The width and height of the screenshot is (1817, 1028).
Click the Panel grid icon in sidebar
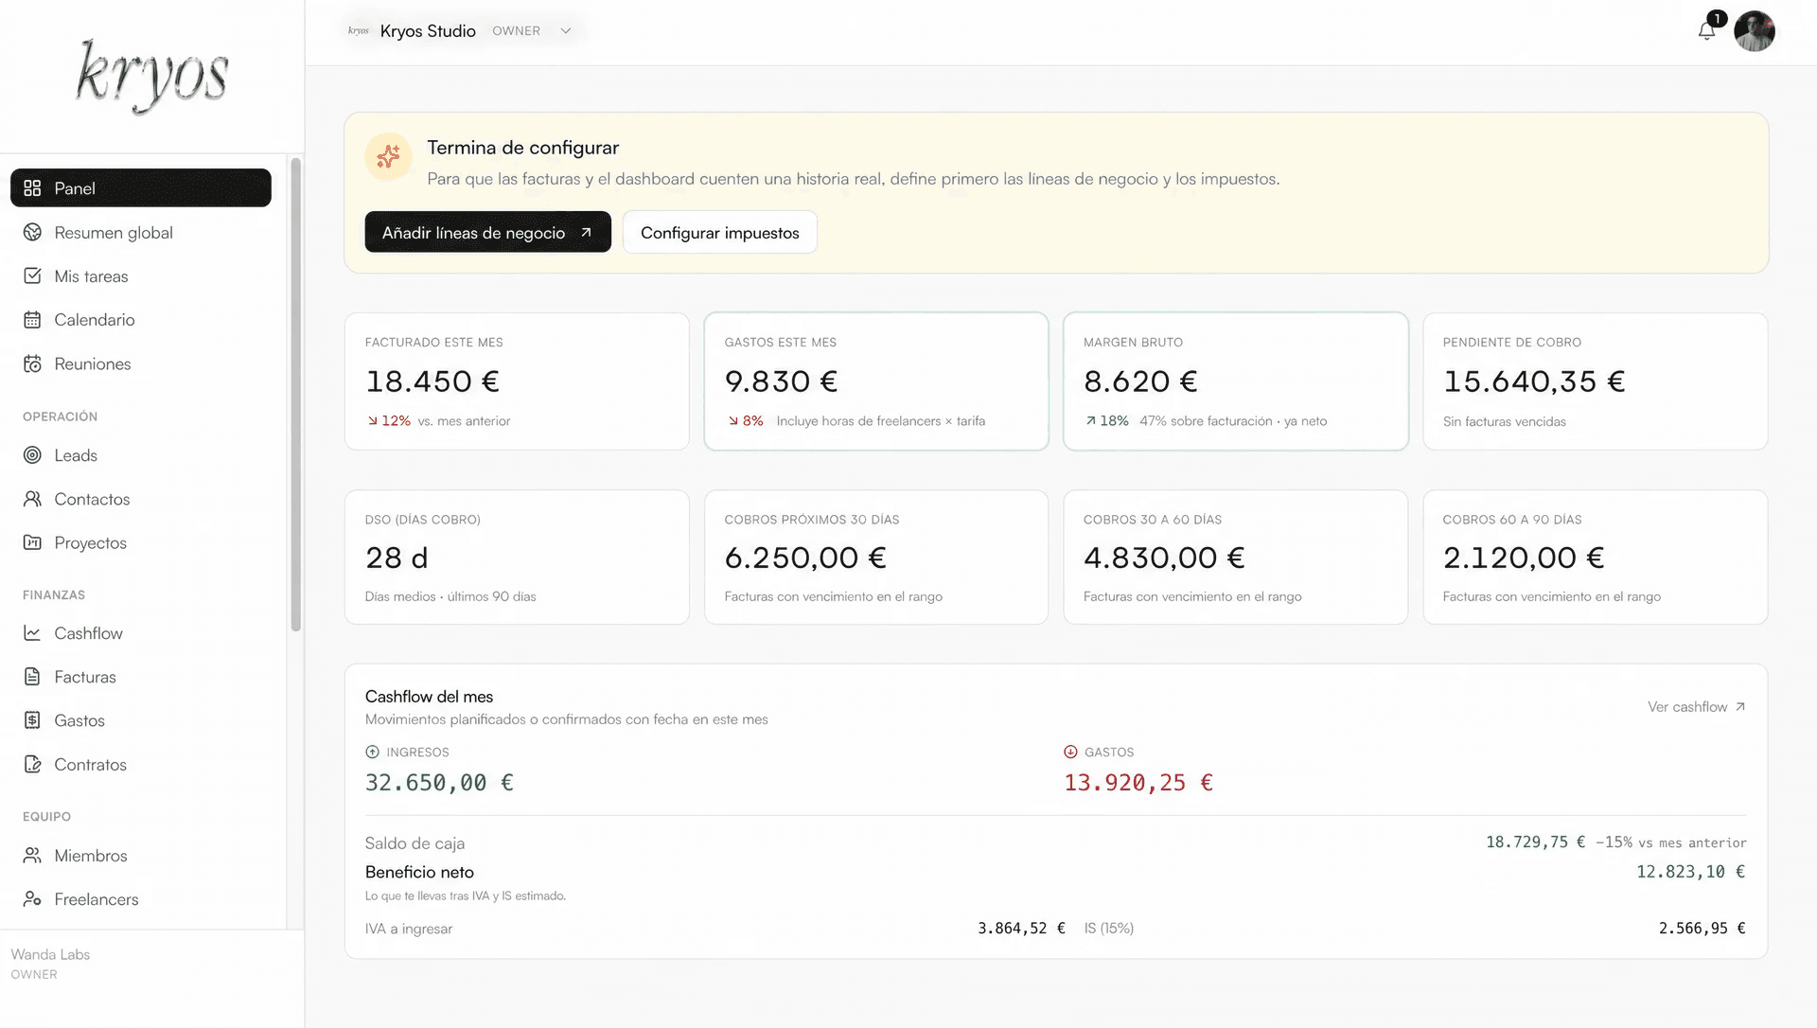tap(32, 188)
